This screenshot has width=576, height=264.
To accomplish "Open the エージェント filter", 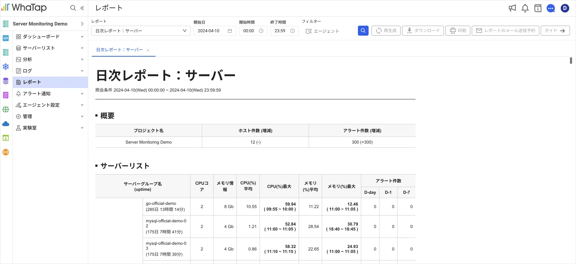I will [322, 31].
